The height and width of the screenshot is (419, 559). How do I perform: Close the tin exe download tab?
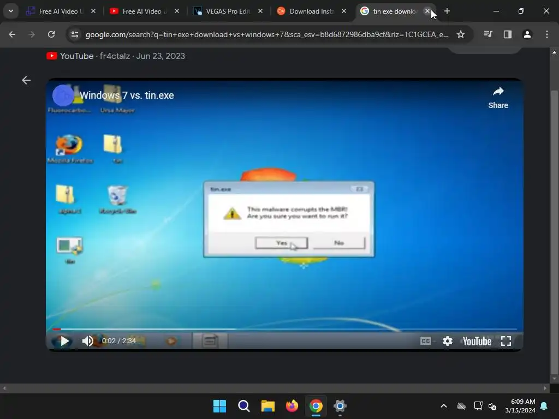427,11
